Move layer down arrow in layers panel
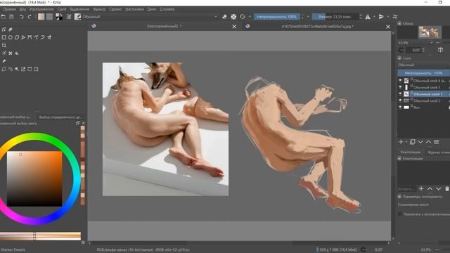The width and height of the screenshot is (450, 253). (420, 142)
